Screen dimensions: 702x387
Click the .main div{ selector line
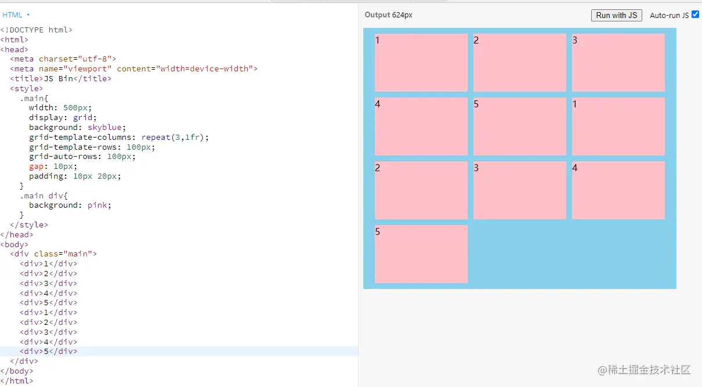click(x=44, y=196)
